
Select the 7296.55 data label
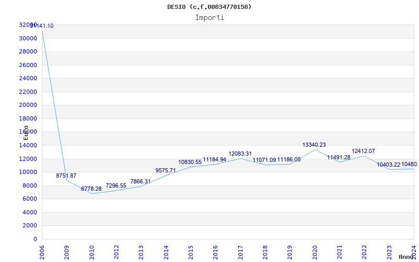(116, 185)
